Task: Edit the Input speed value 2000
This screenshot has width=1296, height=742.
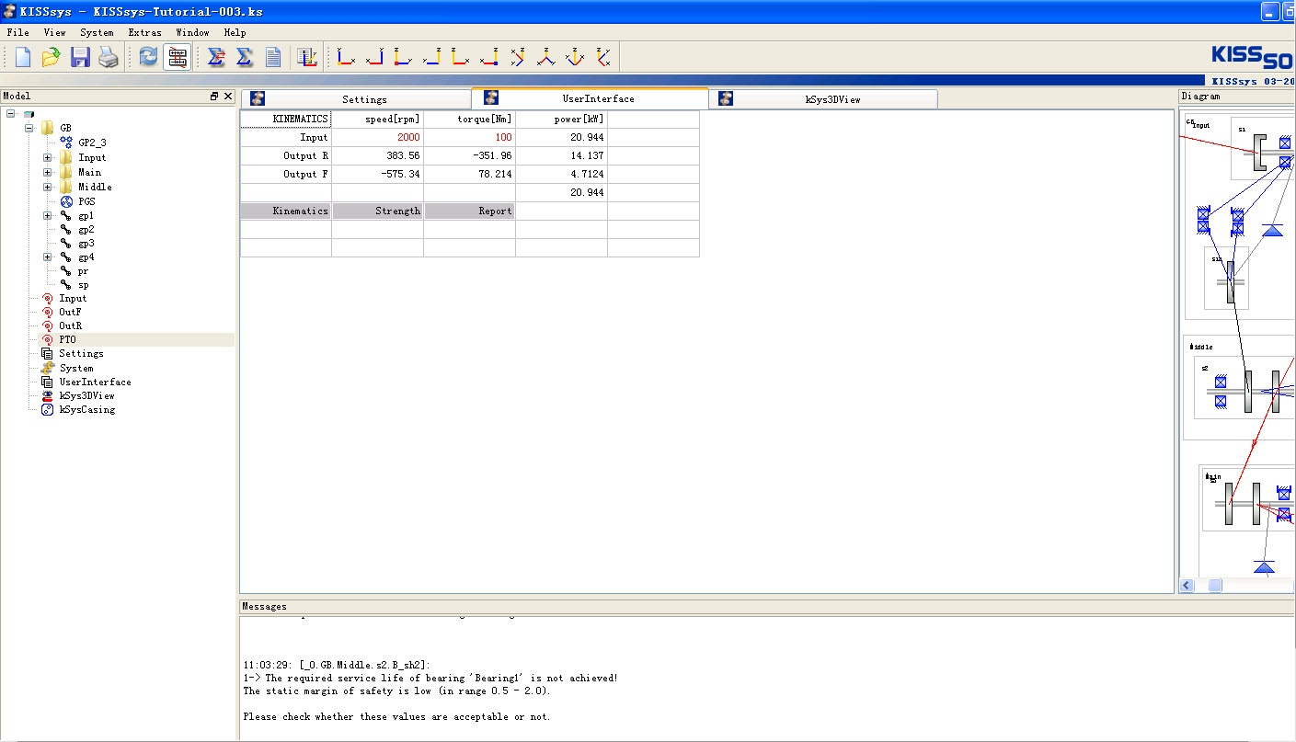Action: pos(378,137)
